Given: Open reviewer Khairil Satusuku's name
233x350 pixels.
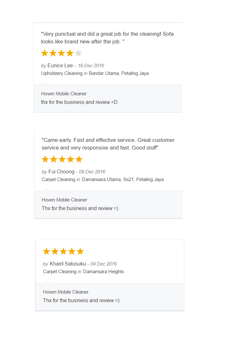Looking at the screenshot, I should tap(67, 264).
